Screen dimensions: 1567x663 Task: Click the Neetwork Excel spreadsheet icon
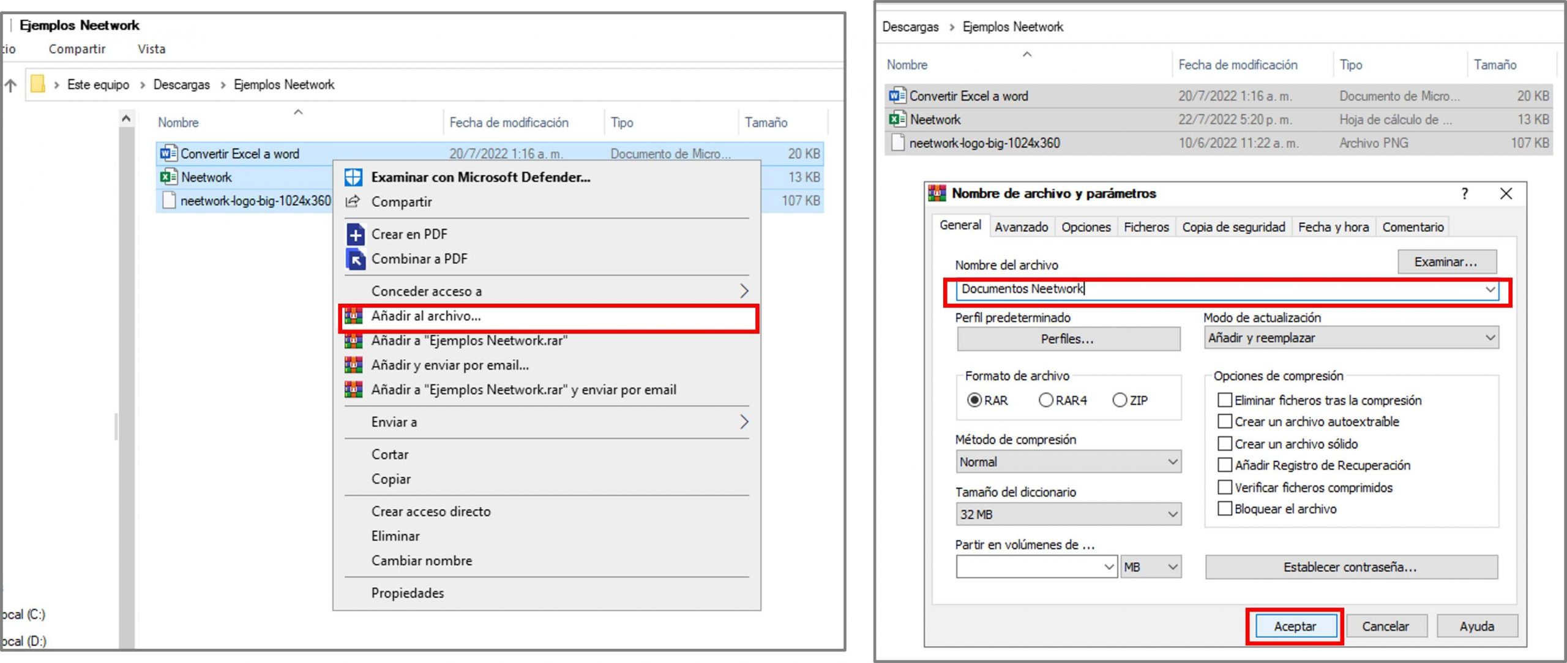coord(170,177)
